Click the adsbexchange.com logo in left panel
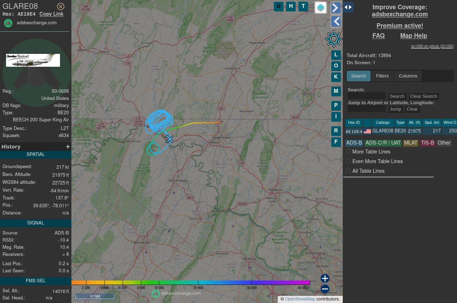Screen dimensions: 457x303 [x=8, y=23]
